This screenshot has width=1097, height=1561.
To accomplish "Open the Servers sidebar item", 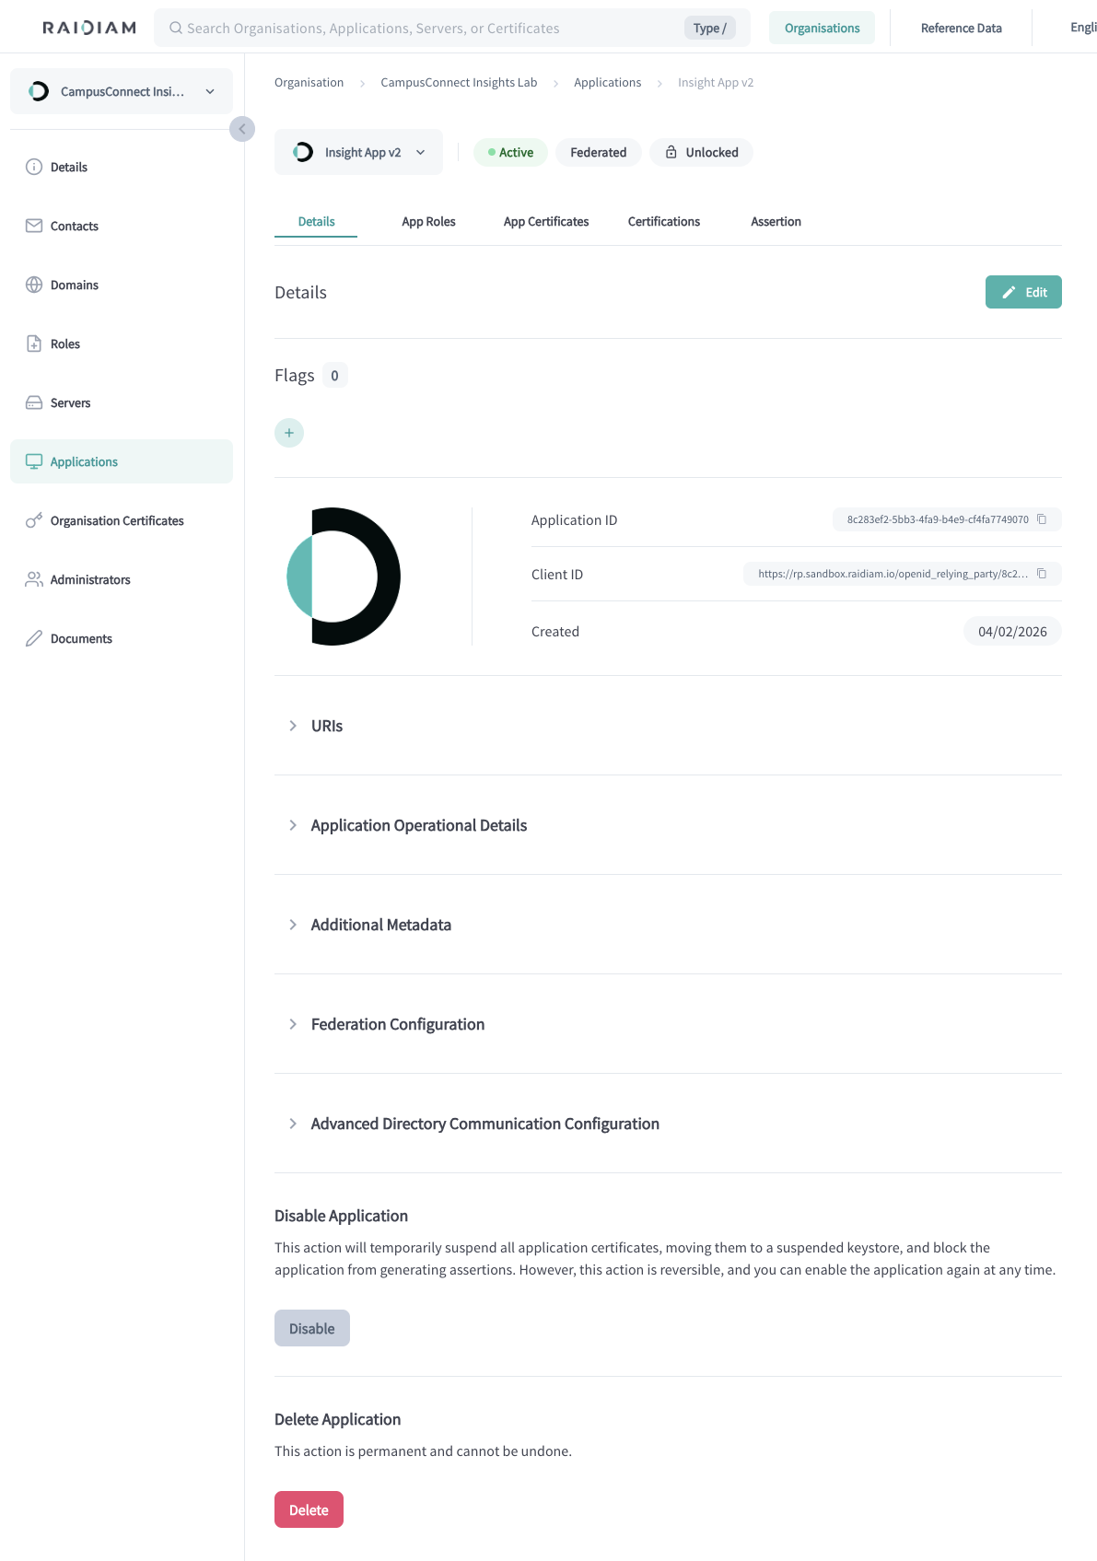I will 70,402.
